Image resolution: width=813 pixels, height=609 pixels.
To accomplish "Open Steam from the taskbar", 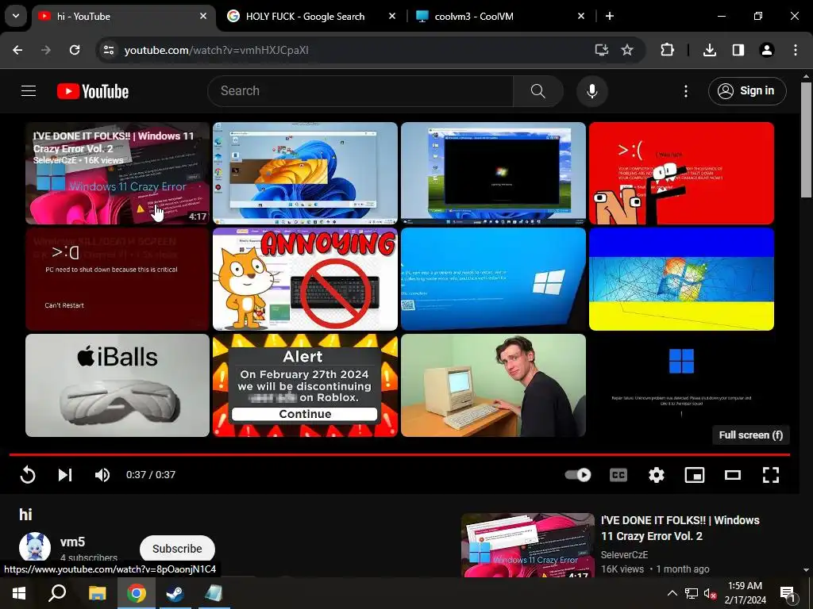I will (x=175, y=593).
